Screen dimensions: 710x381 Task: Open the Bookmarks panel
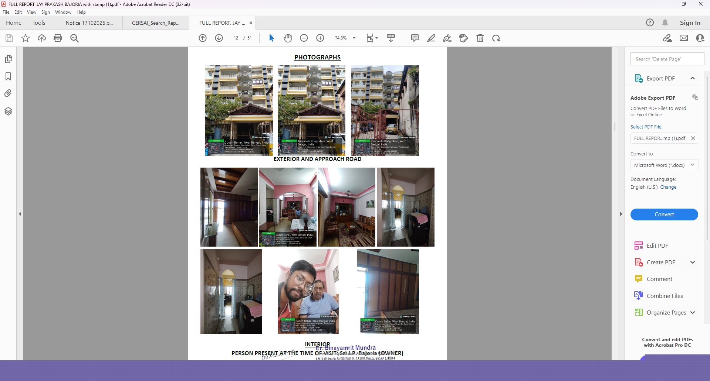coord(8,76)
